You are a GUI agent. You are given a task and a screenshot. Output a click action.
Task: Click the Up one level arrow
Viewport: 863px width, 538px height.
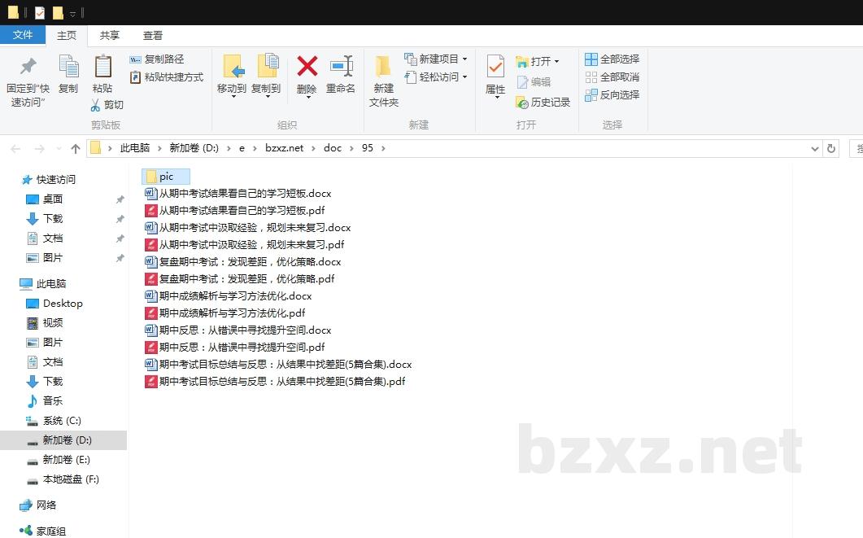click(x=76, y=148)
